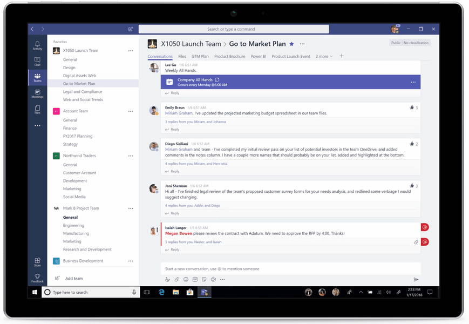The image size is (469, 324).
Task: Open the Meetings section
Action: [37, 93]
